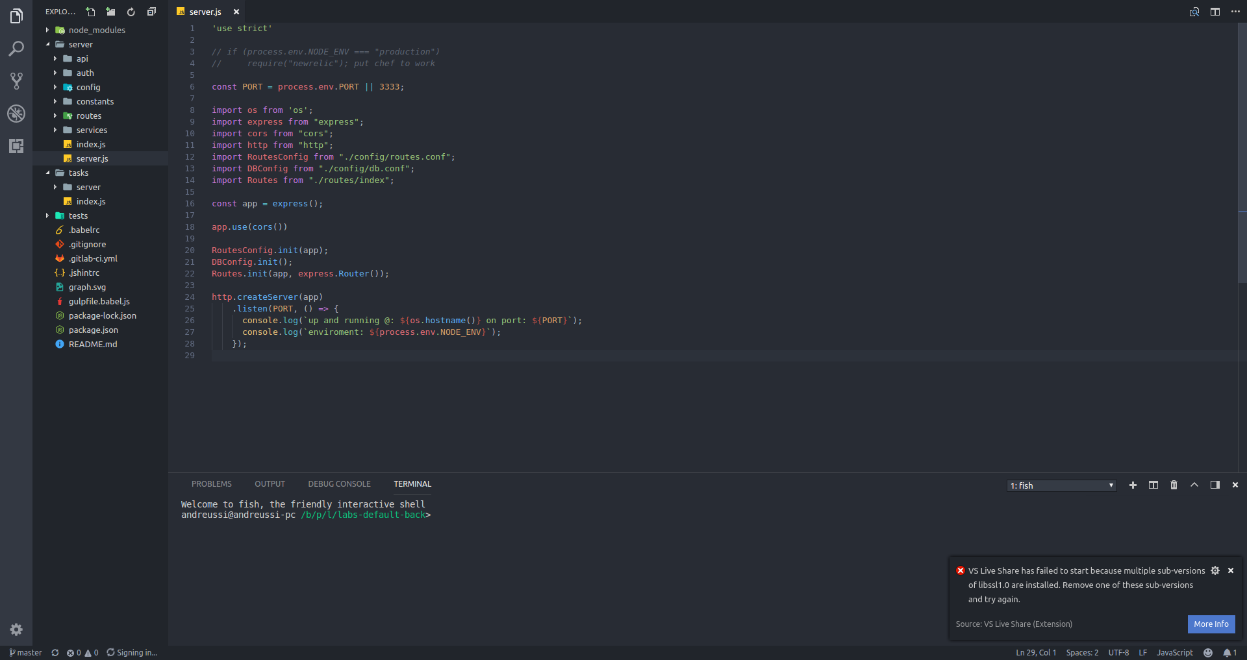Dismiss the Live Share error notification
Screen dimensions: 1247x660
pos(1231,570)
